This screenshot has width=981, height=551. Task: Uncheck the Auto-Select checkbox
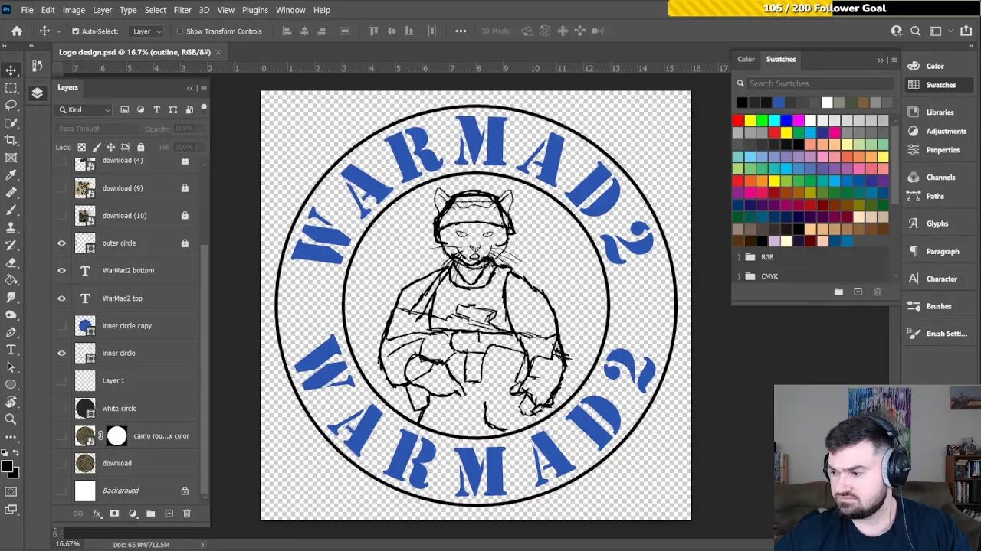pos(75,31)
